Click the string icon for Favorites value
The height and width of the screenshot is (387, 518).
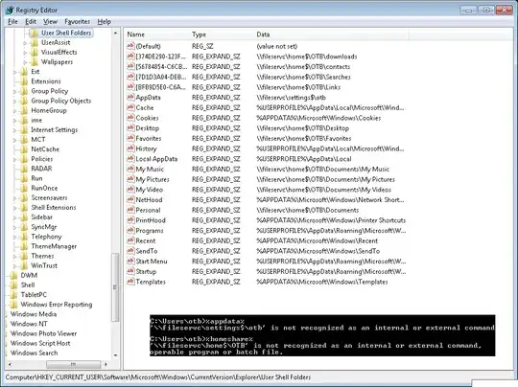coord(130,138)
